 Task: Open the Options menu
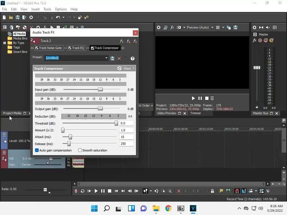tap(61, 9)
